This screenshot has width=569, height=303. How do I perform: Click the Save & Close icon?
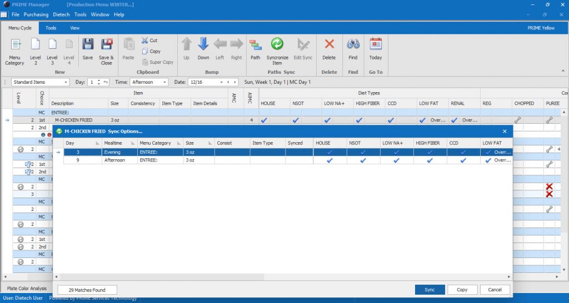(106, 45)
